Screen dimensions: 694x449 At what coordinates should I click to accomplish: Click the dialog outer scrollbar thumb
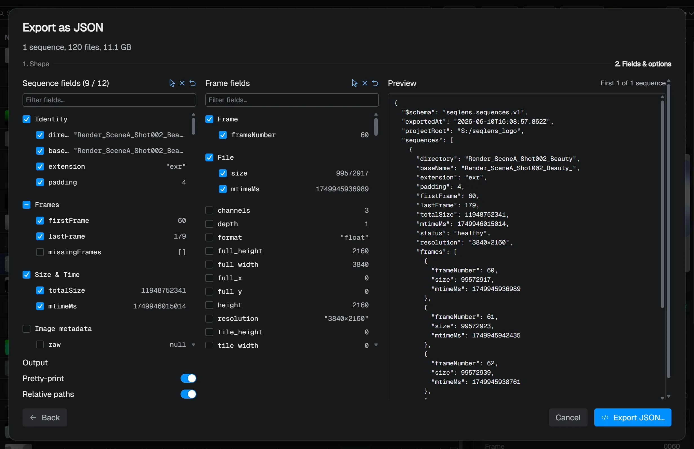tap(669, 231)
